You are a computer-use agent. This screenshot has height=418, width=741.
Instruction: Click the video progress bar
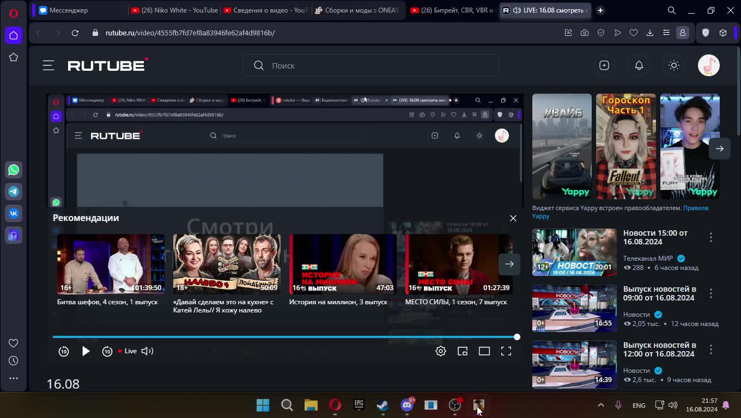pos(284,337)
